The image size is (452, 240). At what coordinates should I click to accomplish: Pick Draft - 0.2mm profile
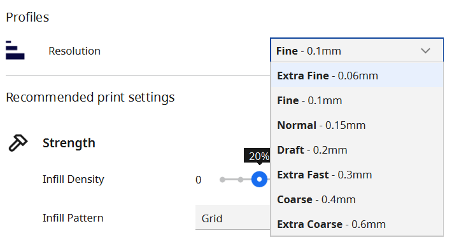357,150
